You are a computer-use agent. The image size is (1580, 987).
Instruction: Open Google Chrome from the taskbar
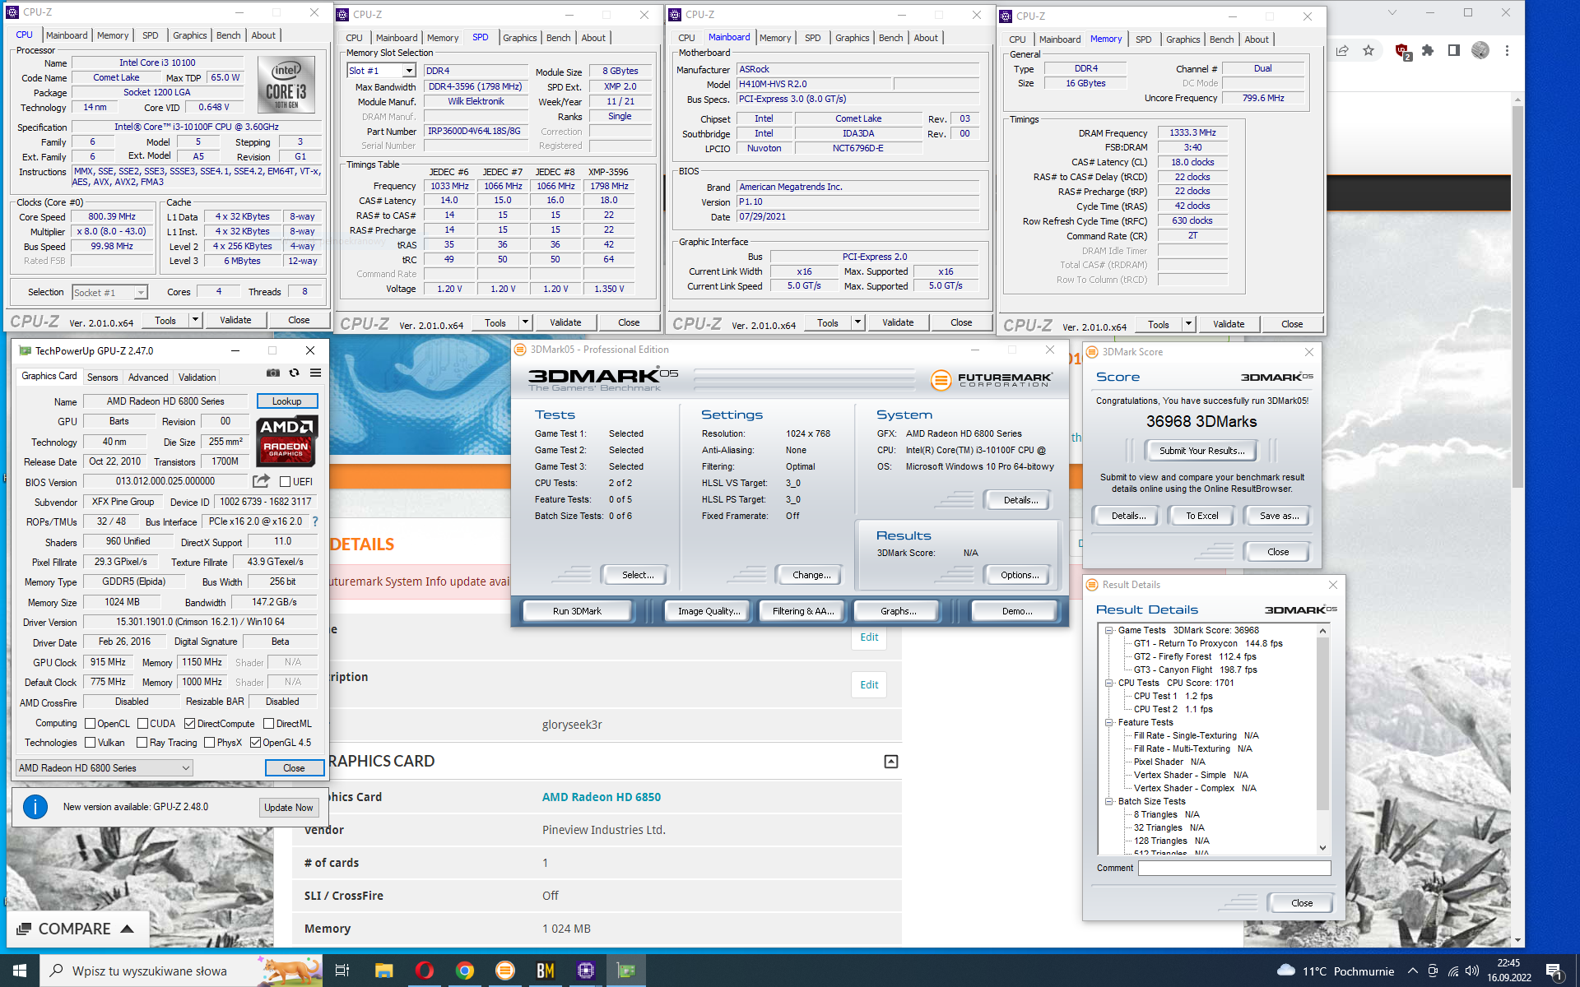(464, 971)
